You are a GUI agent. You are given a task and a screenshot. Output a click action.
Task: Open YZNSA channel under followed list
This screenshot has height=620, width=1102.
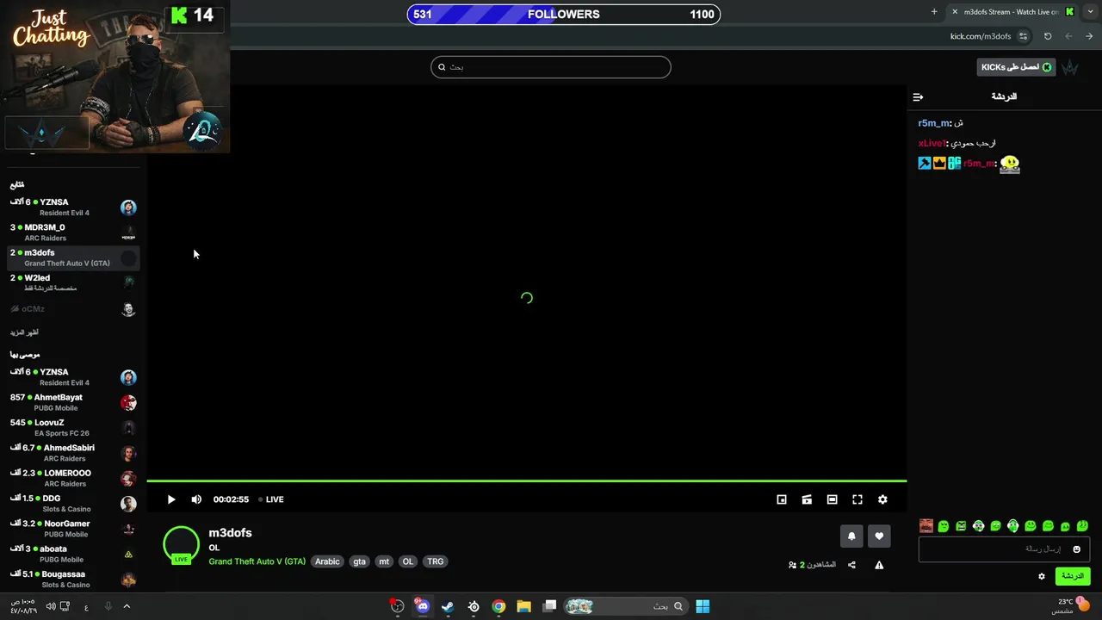tap(73, 208)
